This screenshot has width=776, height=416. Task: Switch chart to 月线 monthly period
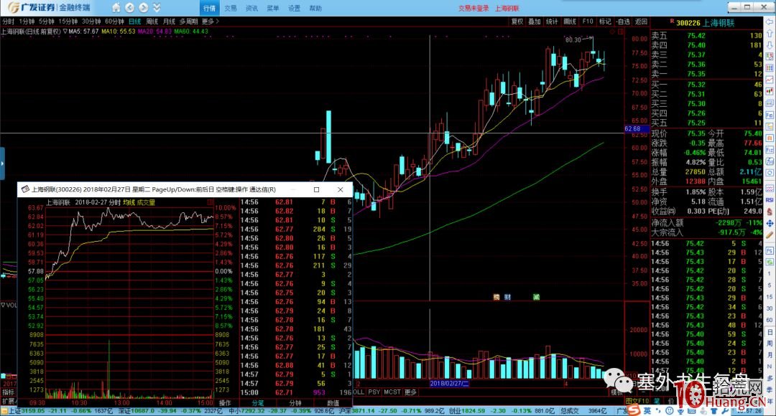170,22
